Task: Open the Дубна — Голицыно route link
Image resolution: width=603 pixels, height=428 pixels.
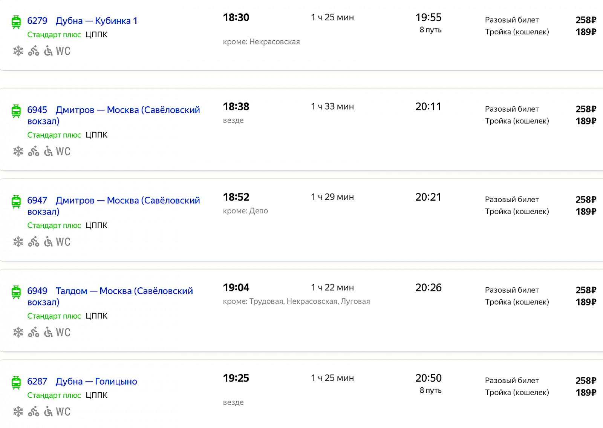Action: click(x=96, y=381)
